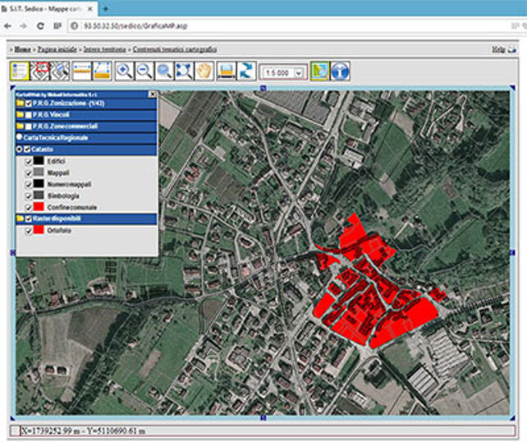Click the Help link
The width and height of the screenshot is (527, 442).
(497, 49)
